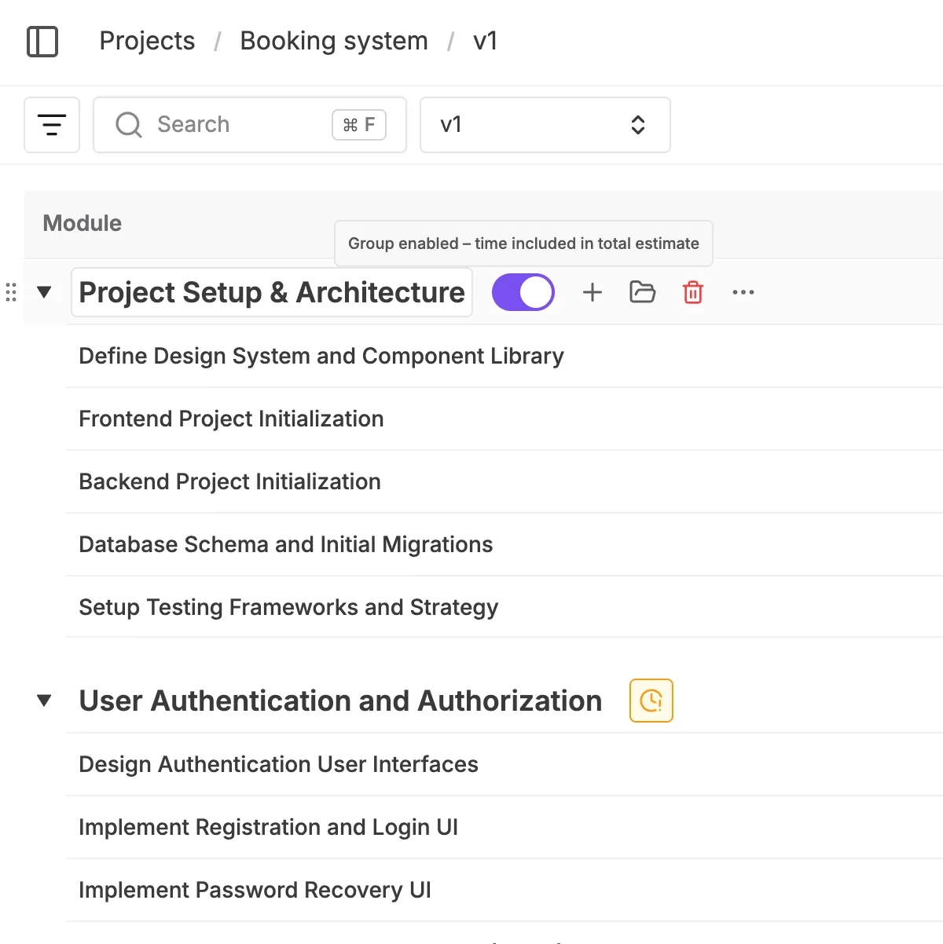The width and height of the screenshot is (943, 944).
Task: Delete group with red trash icon
Action: 692,293
